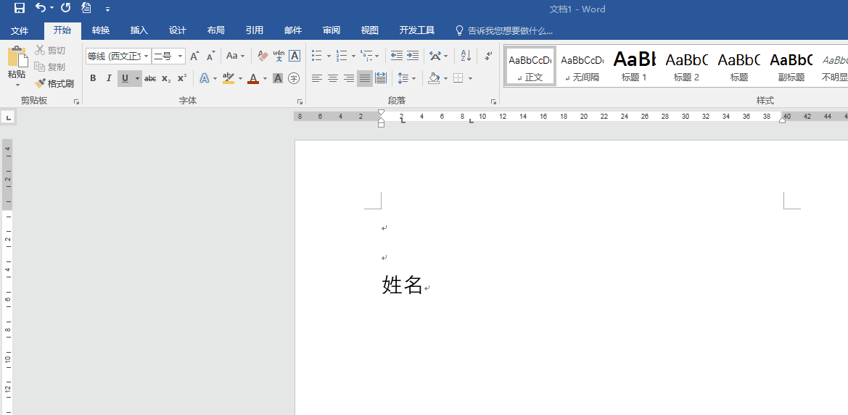848x415 pixels.
Task: Open the 文件 (File) tab
Action: coord(20,30)
